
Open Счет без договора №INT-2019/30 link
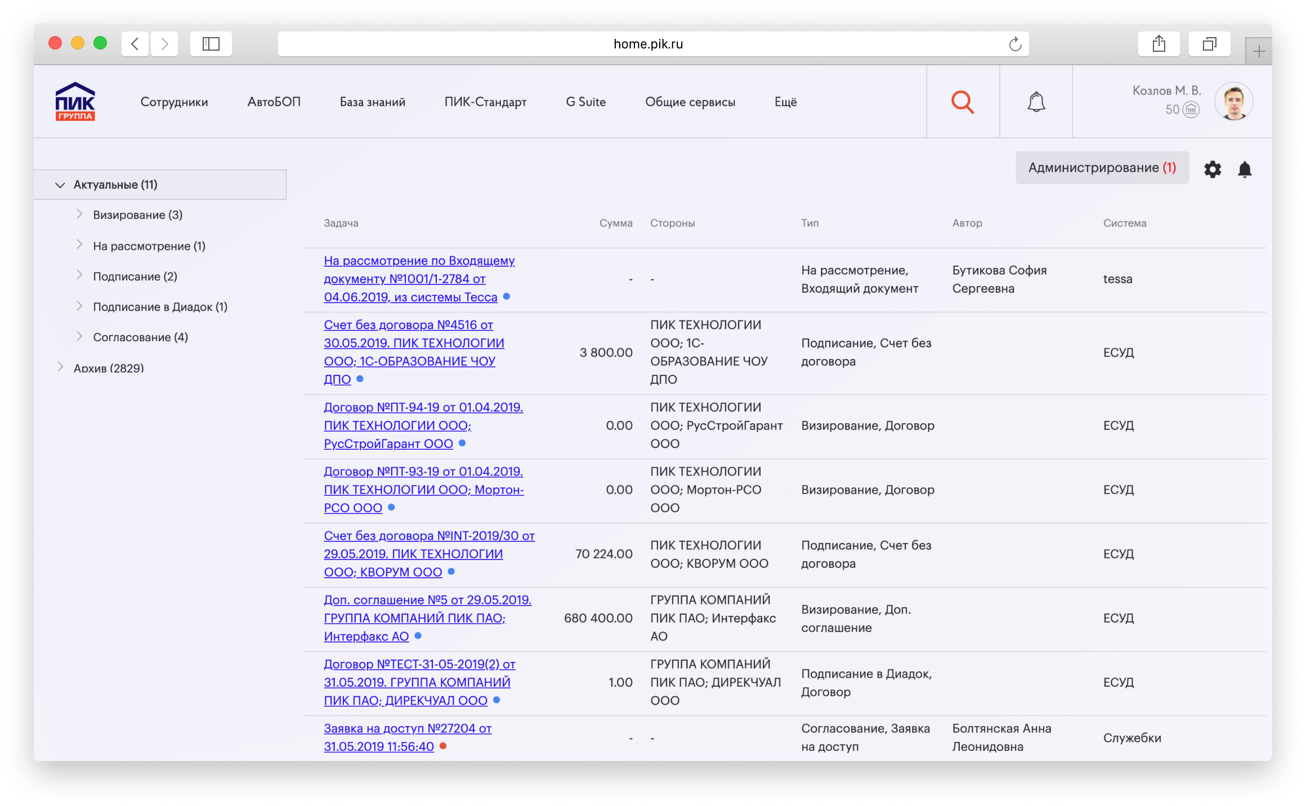click(429, 553)
